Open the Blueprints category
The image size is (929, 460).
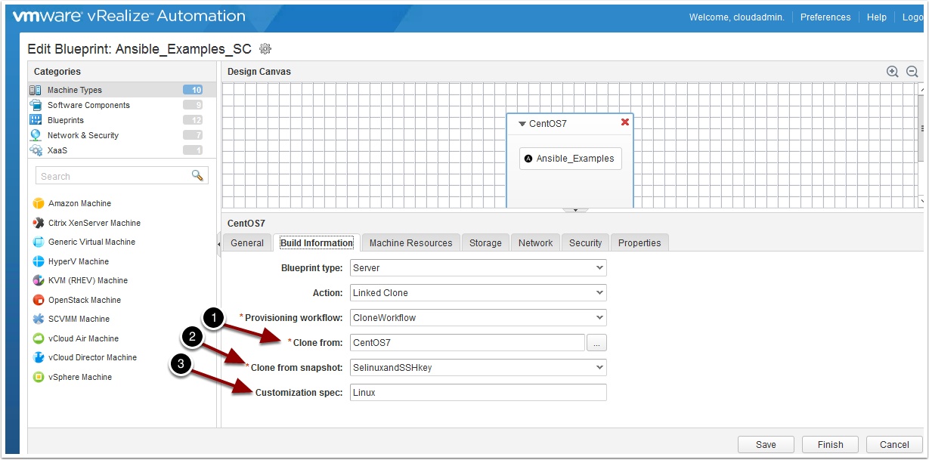coord(122,120)
